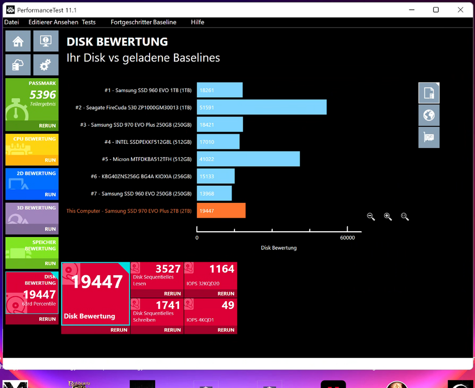Click the 'Disk Bewertung' axis label

point(279,248)
